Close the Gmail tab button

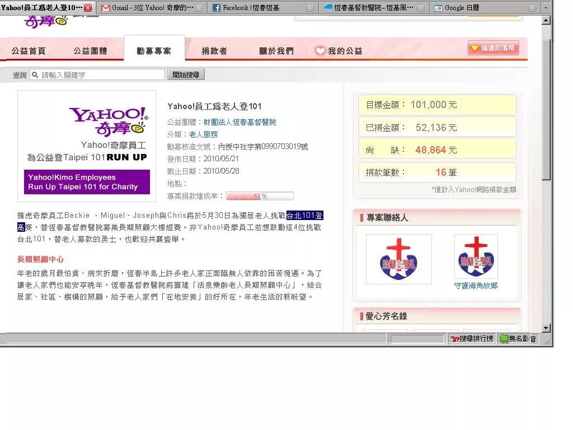coord(199,8)
